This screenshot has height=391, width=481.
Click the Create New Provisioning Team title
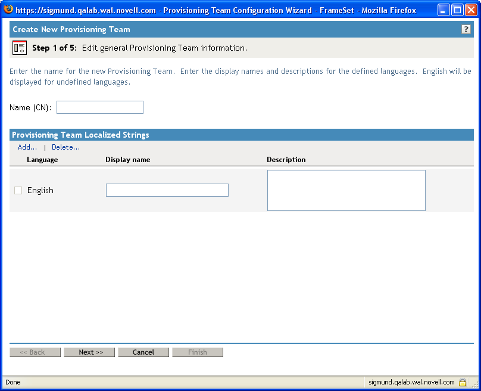(x=71, y=29)
